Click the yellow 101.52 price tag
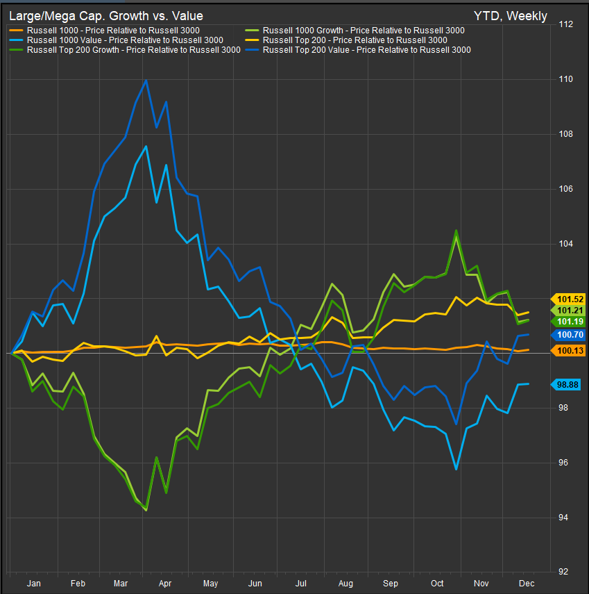The height and width of the screenshot is (594, 589). [x=569, y=299]
